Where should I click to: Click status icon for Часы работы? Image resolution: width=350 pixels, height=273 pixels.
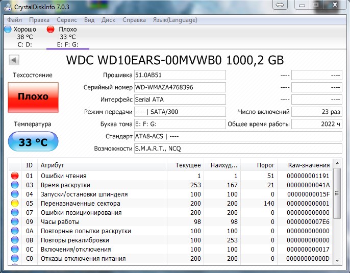(15, 221)
